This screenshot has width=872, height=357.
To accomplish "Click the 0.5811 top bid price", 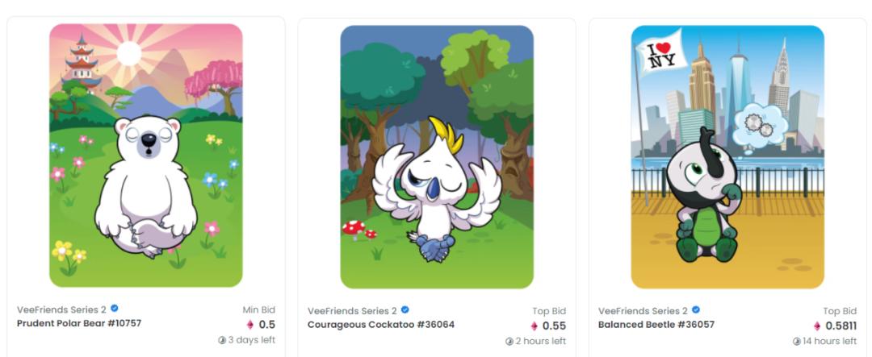I will 841,326.
